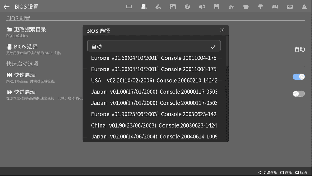Screen dimensions: 312x176
Task: Open the Achievements trophy icon
Action: 260,7
